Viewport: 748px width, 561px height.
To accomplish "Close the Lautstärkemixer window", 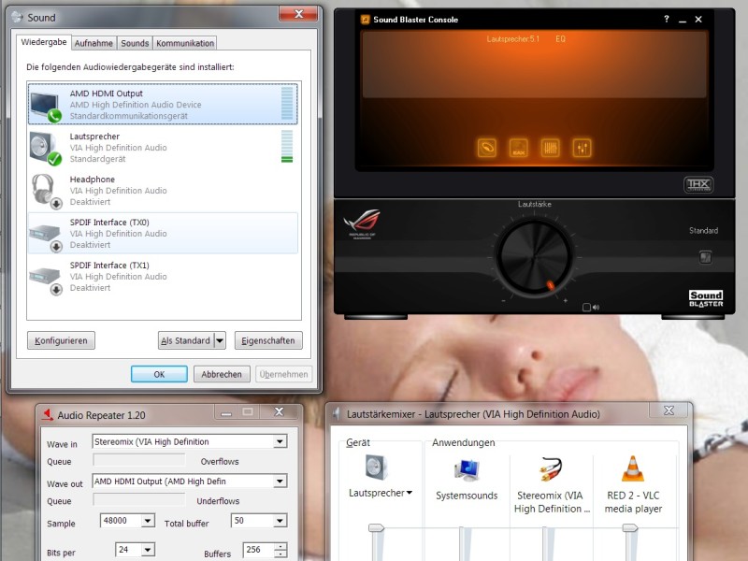I will (669, 410).
